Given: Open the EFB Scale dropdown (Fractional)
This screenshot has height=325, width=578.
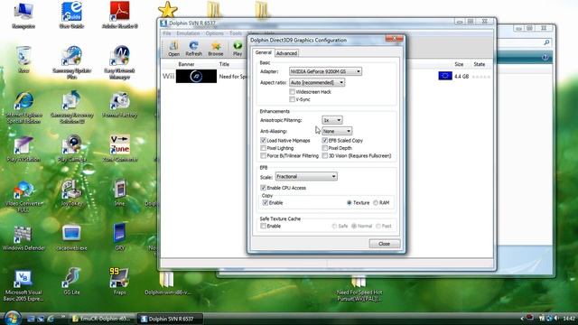Looking at the screenshot, I should point(306,177).
